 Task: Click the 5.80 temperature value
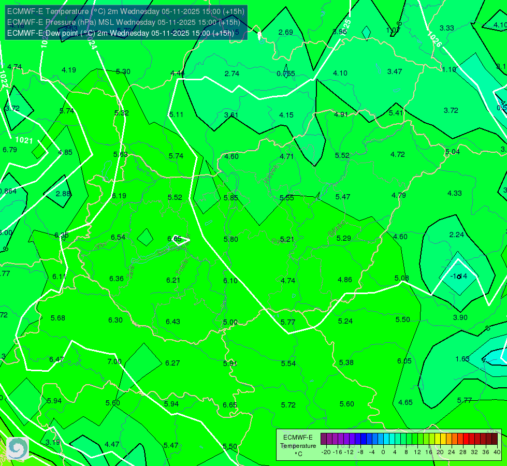(231, 239)
